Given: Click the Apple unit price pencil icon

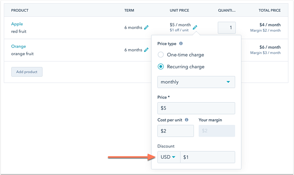Looking at the screenshot, I should point(195,27).
